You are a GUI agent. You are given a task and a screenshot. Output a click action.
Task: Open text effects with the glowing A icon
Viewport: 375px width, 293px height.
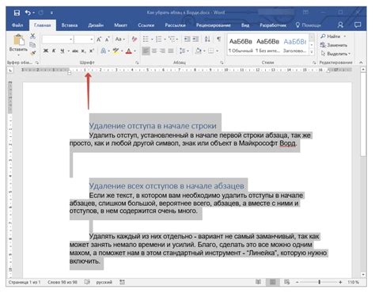click(104, 51)
